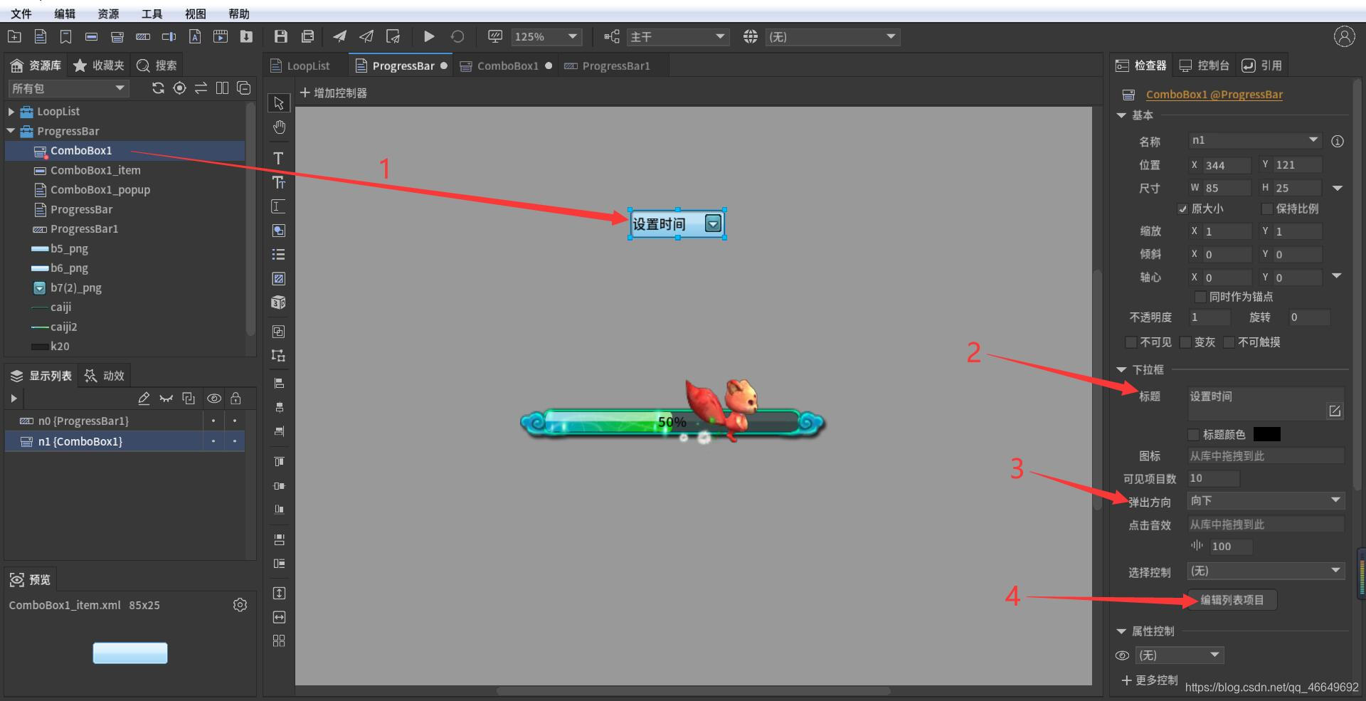Open ComboBox1 @ProgressBar link
The image size is (1366, 701).
coord(1214,95)
